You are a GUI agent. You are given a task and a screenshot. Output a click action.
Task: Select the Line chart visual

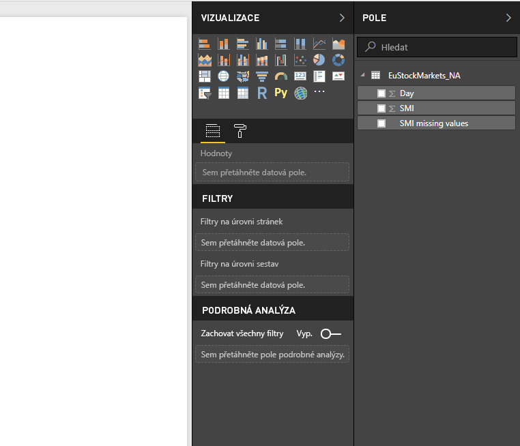coord(319,44)
